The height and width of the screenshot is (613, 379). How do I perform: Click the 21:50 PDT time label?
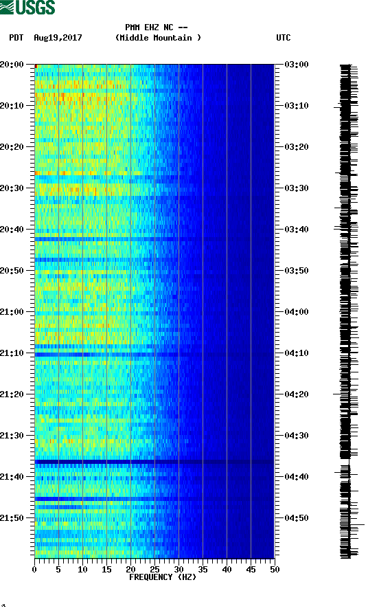[12, 518]
